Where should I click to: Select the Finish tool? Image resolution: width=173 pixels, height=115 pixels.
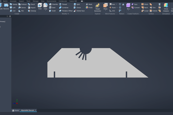click(x=89, y=7)
